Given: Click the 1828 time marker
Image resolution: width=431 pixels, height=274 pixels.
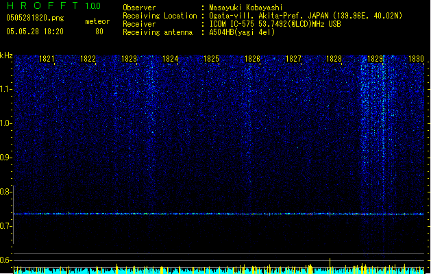Looking at the screenshot, I should click(x=334, y=59).
